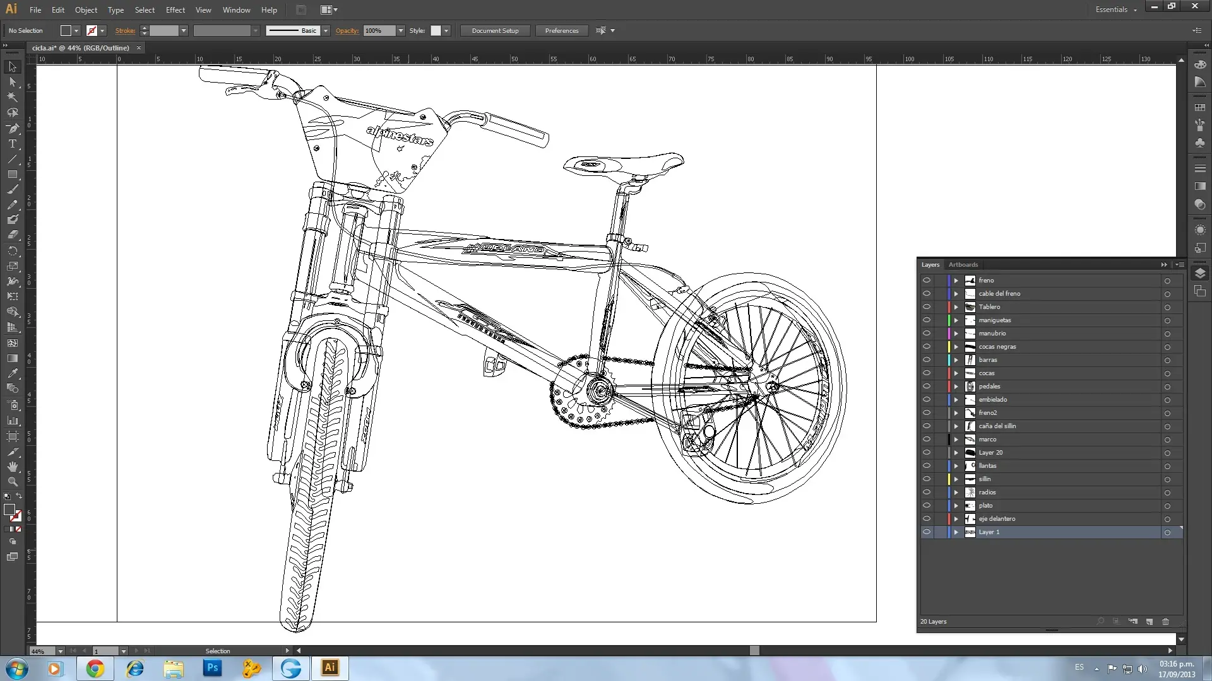
Task: Select the Type tool
Action: (12, 144)
